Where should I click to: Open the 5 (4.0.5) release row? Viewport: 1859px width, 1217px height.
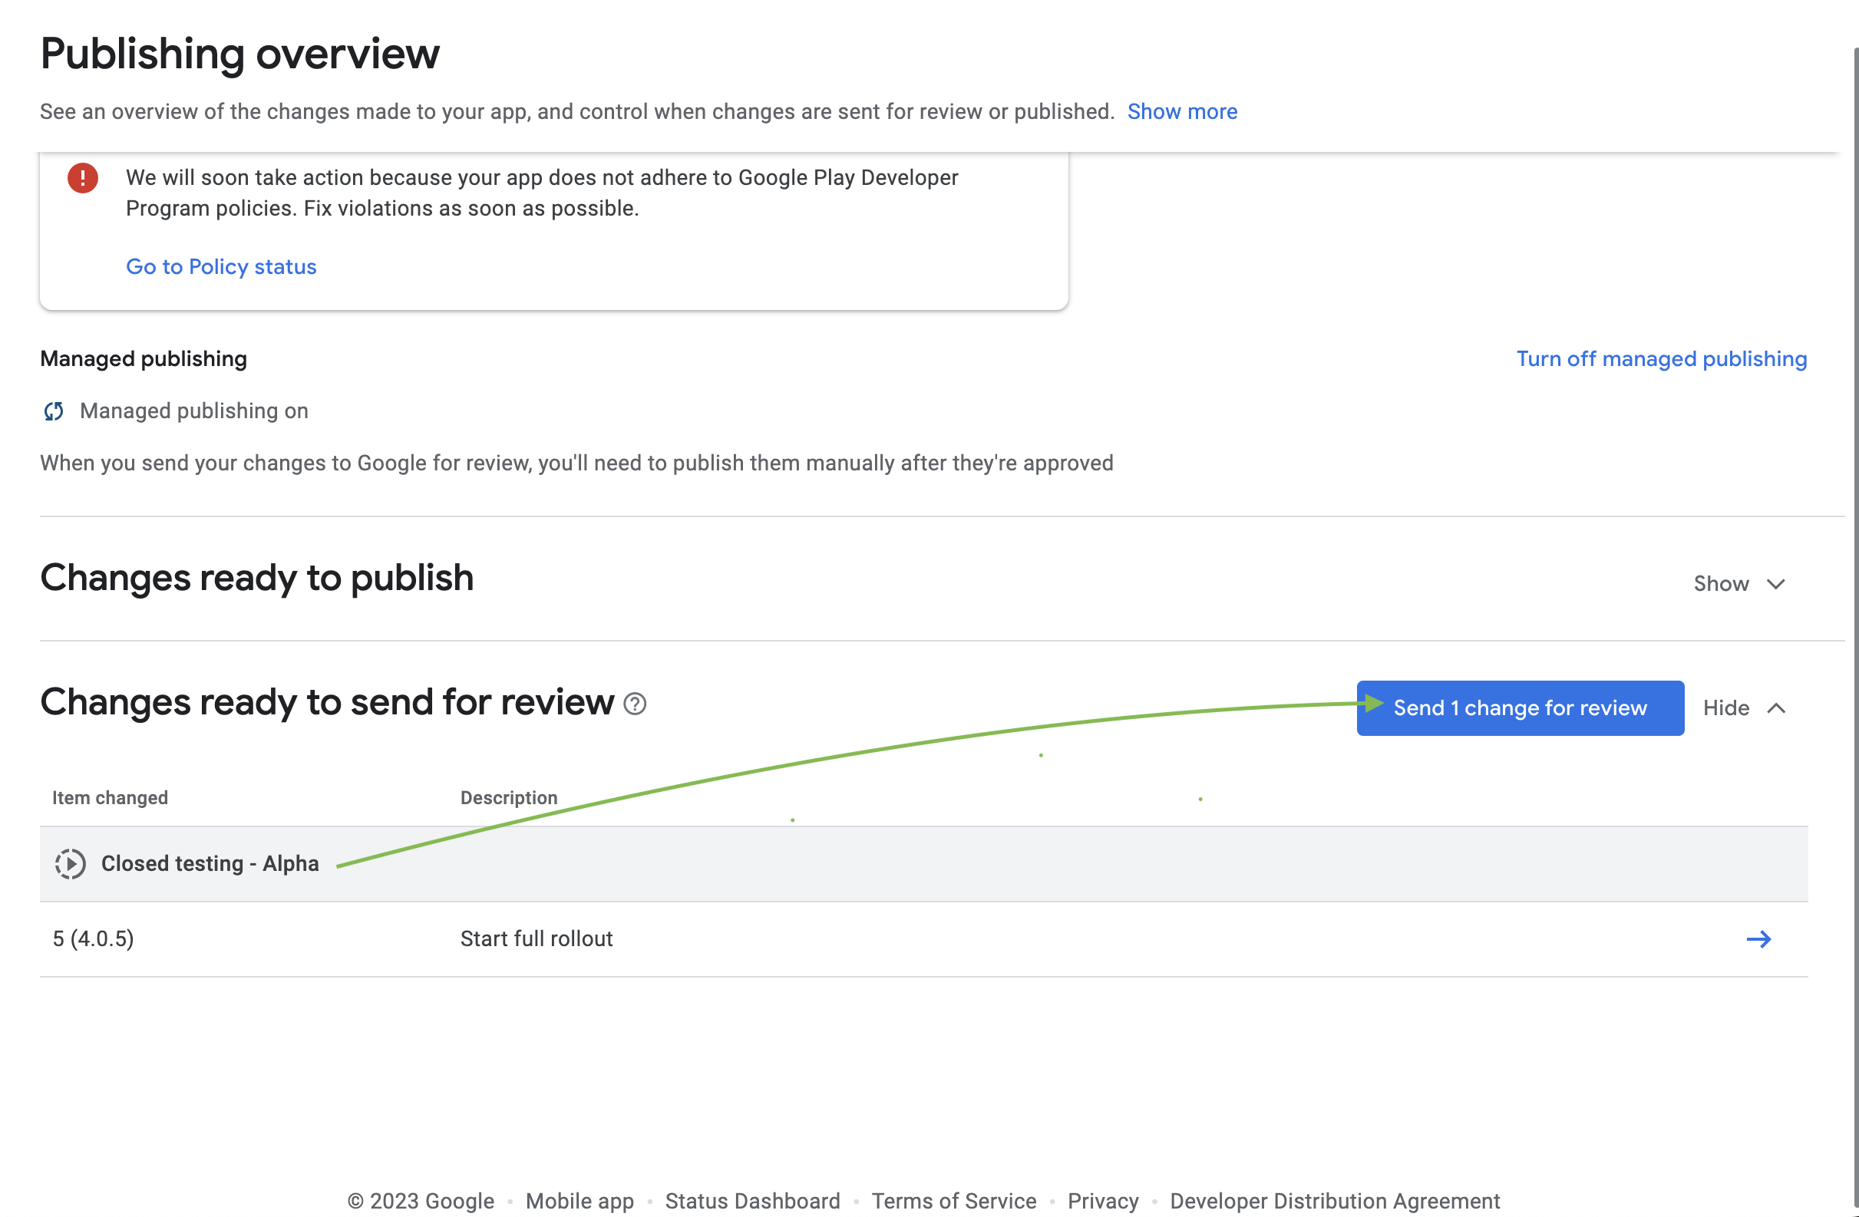tap(94, 939)
